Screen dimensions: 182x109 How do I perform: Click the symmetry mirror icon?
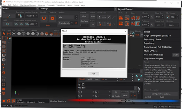pyautogui.click(x=9, y=34)
